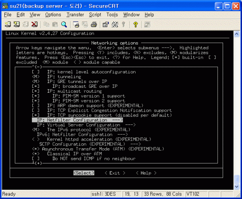Expand IP: Virtual Server Configuration submenu
Image resolution: width=242 pixels, height=199 pixels.
pyautogui.click(x=86, y=125)
